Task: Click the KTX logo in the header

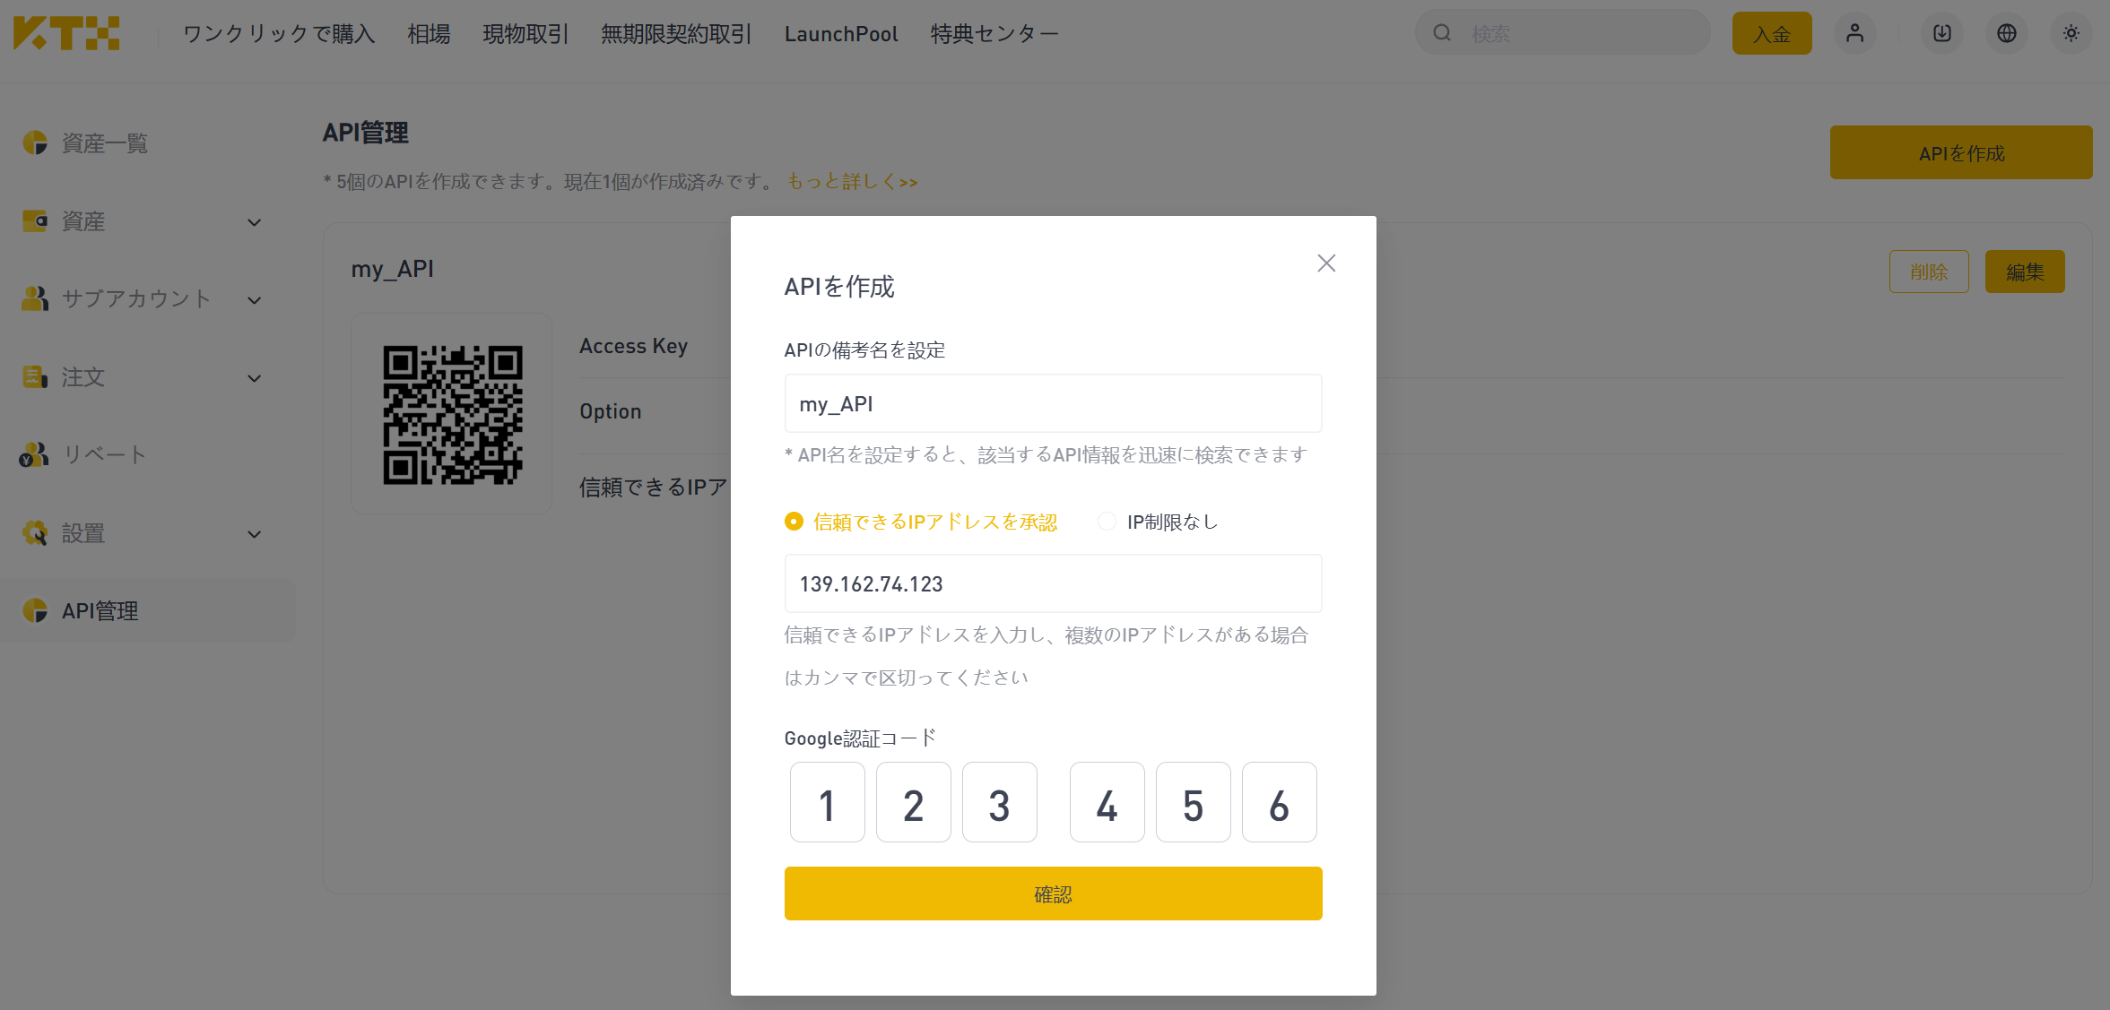Action: click(66, 33)
